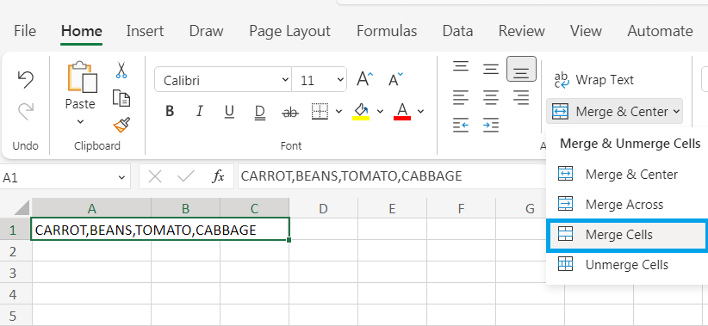The height and width of the screenshot is (326, 708).
Task: Select the merged cell A1
Action: pos(160,230)
